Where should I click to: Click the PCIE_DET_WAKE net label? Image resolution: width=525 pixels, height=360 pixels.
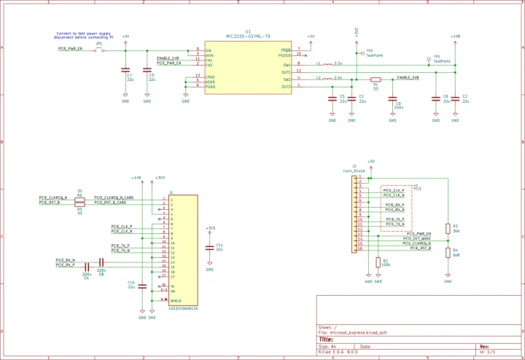416,238
